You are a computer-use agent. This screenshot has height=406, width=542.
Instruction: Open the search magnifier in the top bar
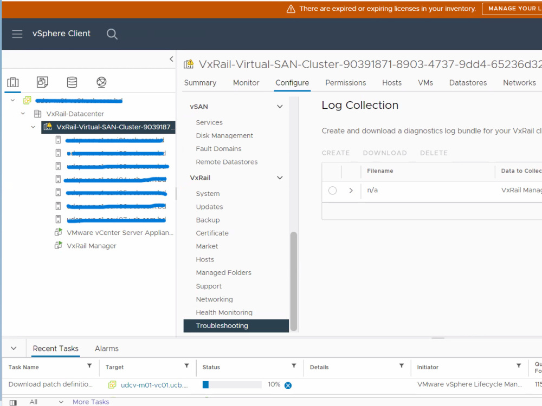click(112, 33)
